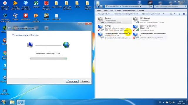
Task: Open Auslogics BoostSpeed desktop icon
Action: point(26,6)
